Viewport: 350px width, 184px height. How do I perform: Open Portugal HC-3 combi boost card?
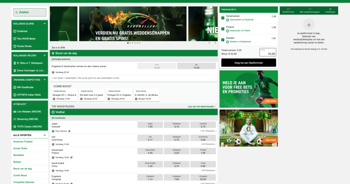(x=119, y=95)
